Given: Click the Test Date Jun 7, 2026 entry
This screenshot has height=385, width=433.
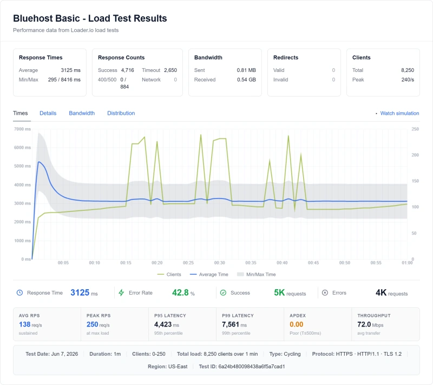Looking at the screenshot, I should (51, 354).
